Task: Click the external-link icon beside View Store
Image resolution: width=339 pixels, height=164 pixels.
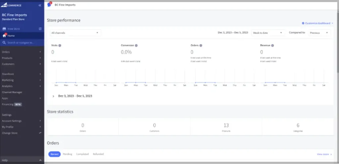Action: point(40,29)
